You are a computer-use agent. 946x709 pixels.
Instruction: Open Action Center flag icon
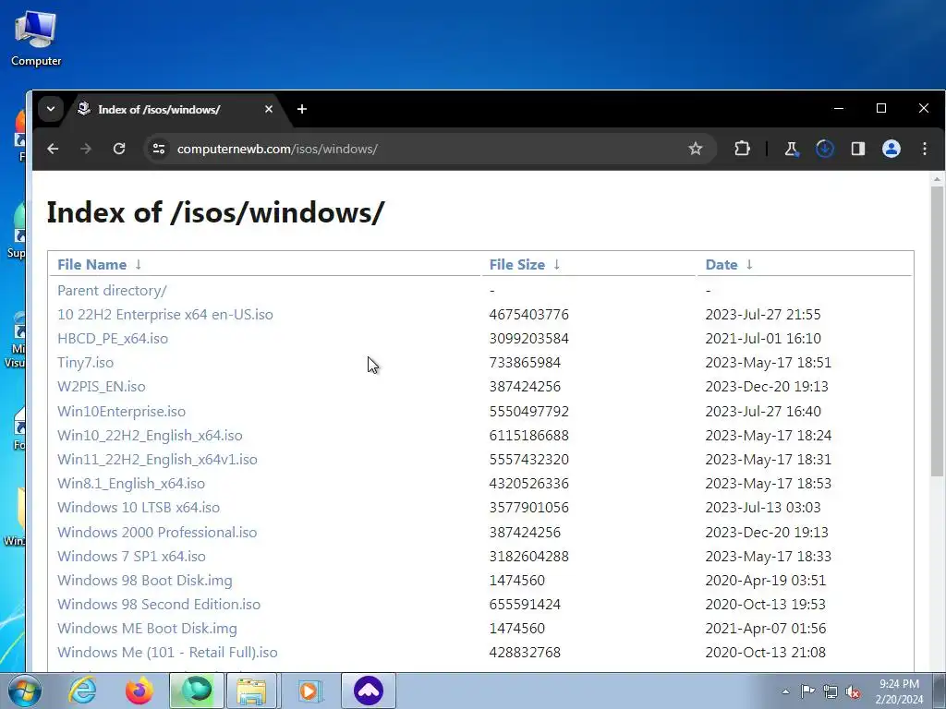coord(807,691)
